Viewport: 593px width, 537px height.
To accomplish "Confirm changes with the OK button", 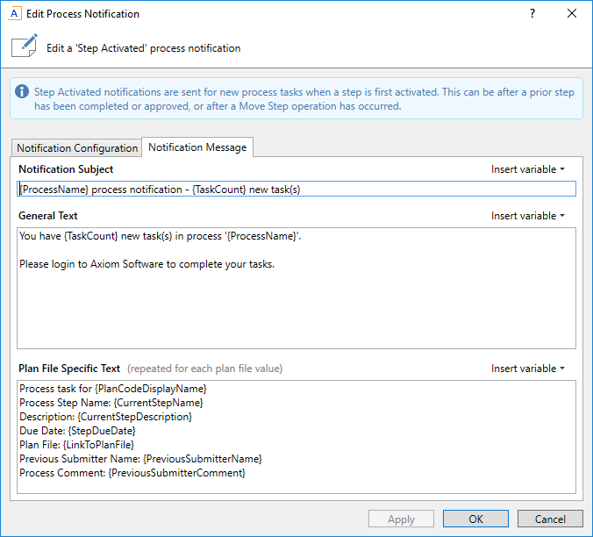I will pos(475,519).
